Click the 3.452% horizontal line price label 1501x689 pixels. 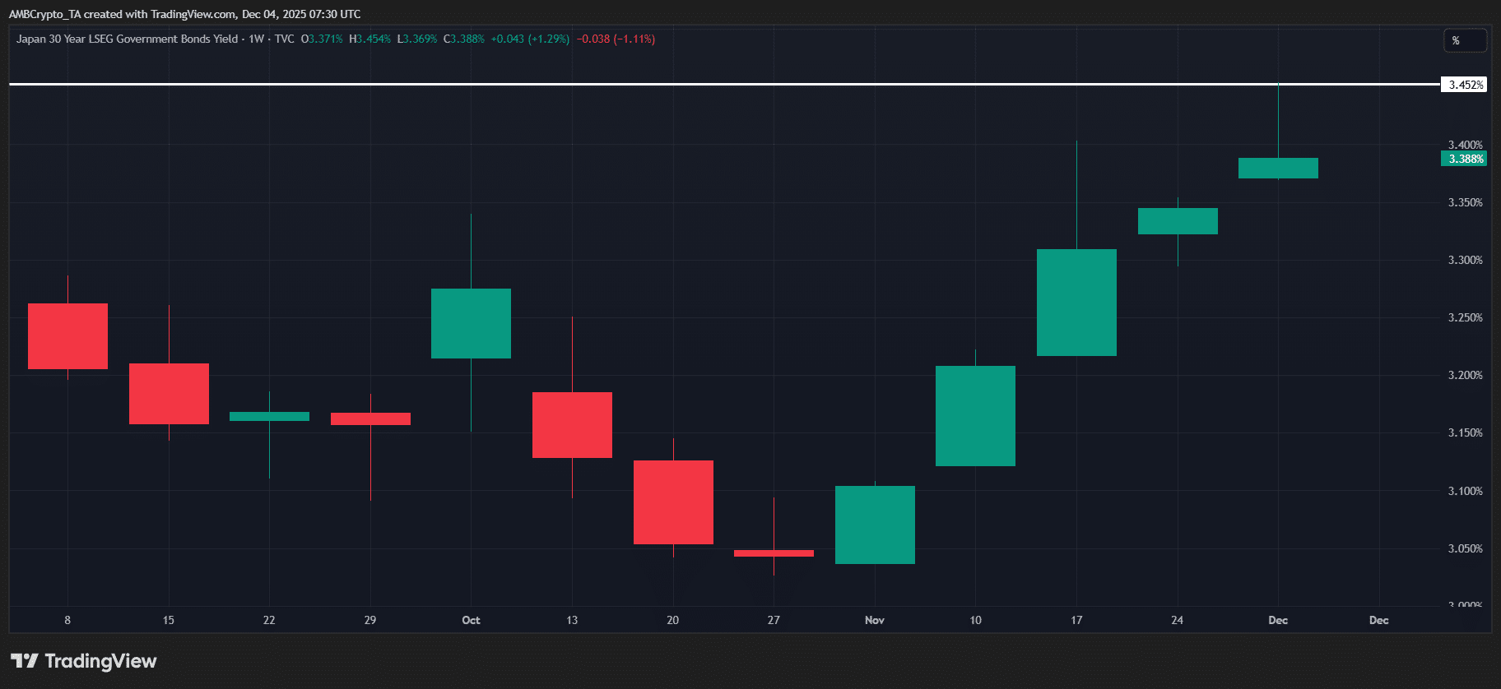tap(1464, 85)
